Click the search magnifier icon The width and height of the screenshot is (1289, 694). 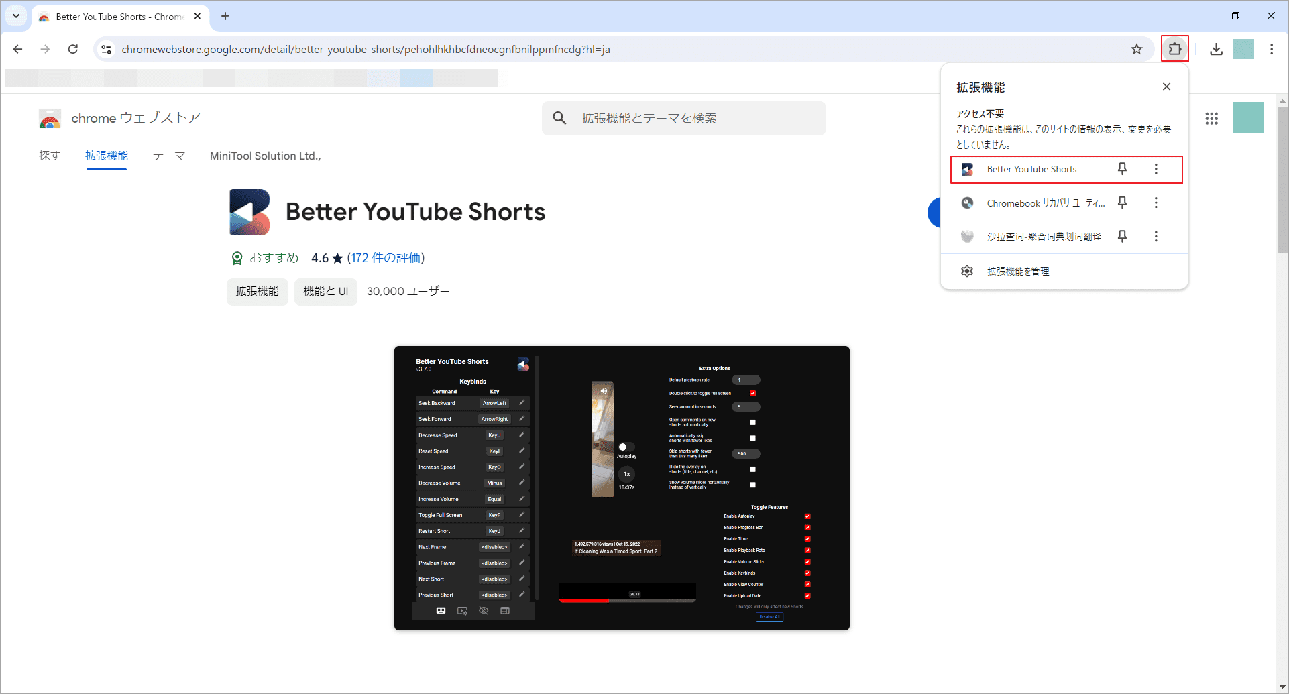tap(559, 118)
